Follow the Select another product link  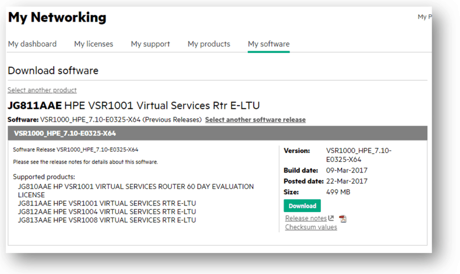(x=42, y=90)
